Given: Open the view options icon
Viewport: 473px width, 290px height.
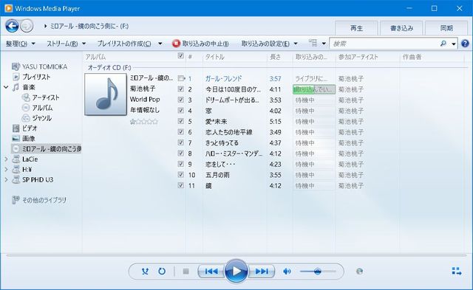Looking at the screenshot, I should click(313, 44).
